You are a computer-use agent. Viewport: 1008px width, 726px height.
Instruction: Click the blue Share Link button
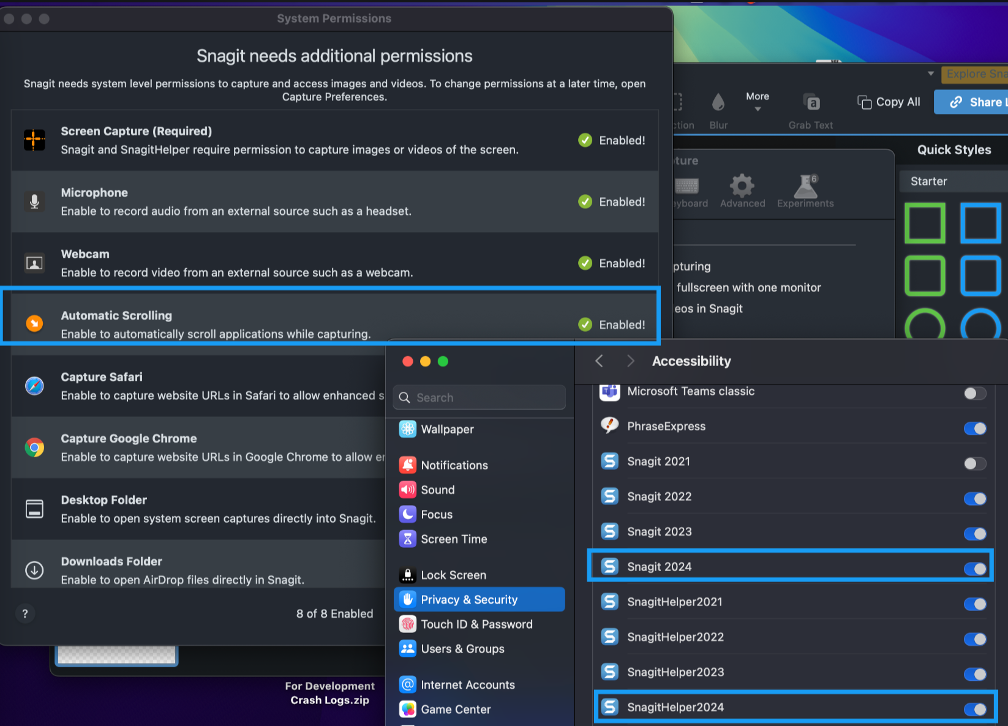[974, 102]
